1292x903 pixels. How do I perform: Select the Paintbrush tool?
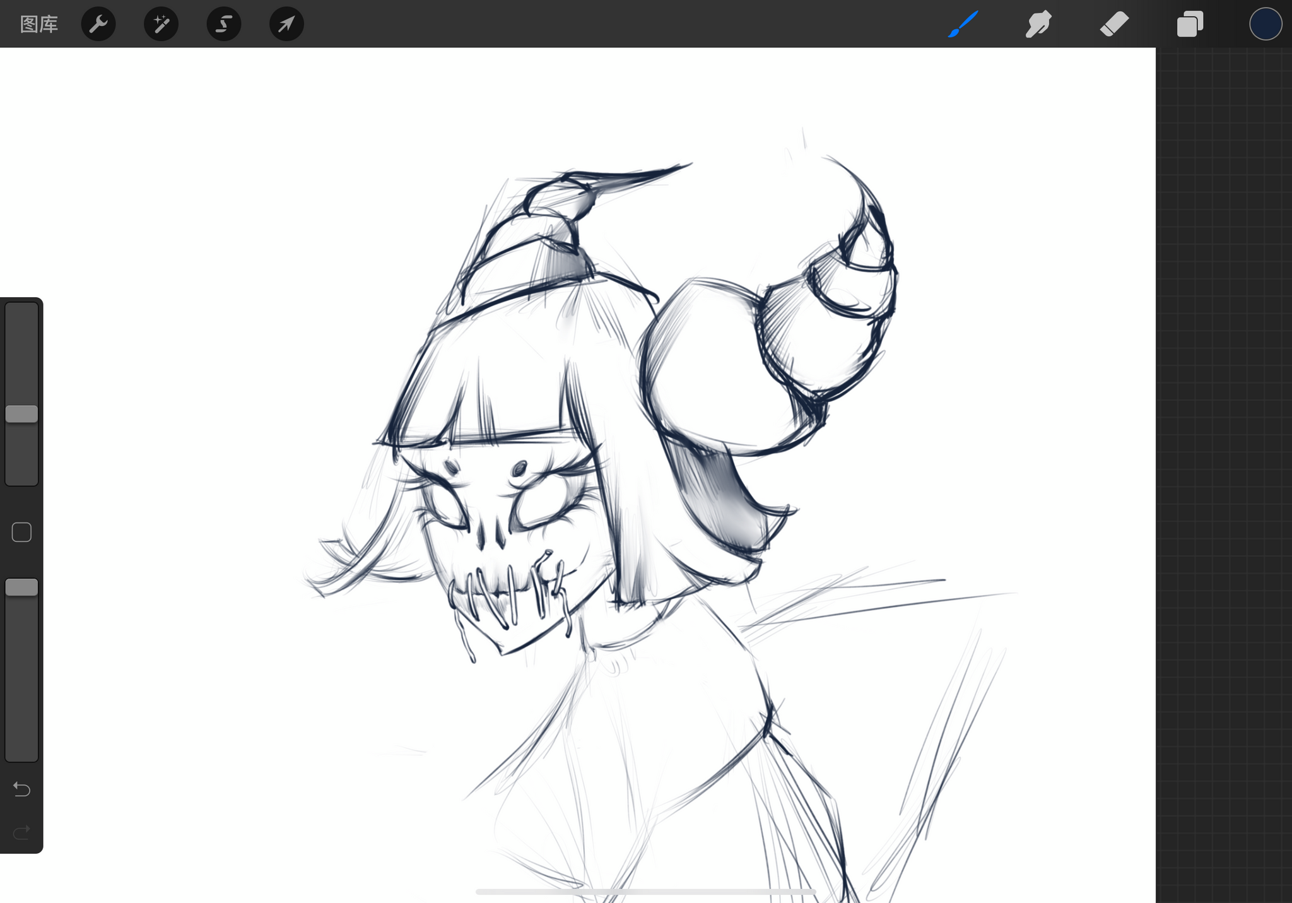click(963, 24)
